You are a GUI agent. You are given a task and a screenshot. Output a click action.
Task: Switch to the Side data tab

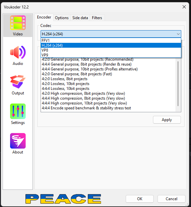click(x=80, y=18)
